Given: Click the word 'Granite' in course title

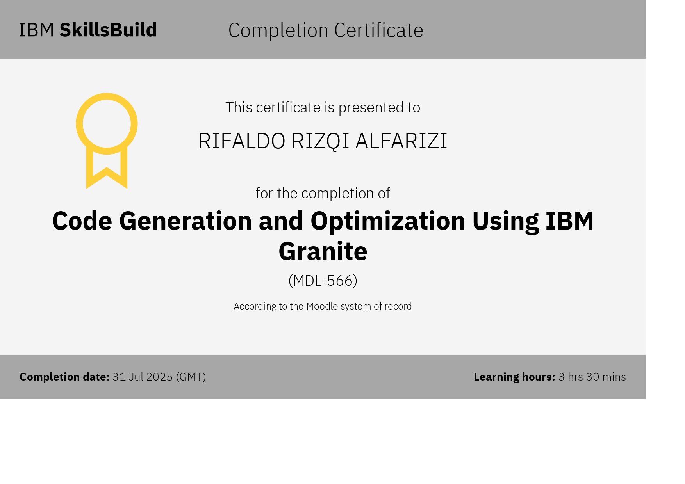Looking at the screenshot, I should 323,251.
